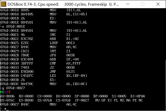
Task: Click the DX=0000 register value
Action: [63, 96]
